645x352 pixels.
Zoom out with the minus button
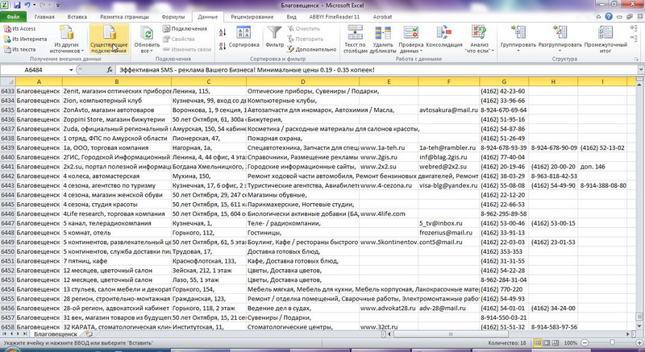point(585,342)
